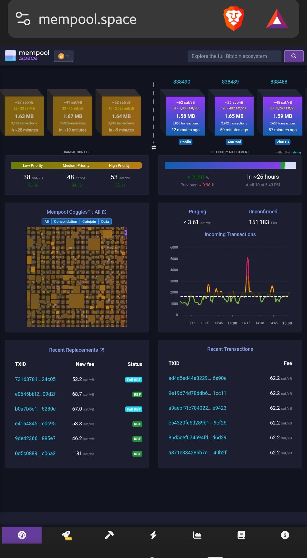
Task: Focus the Explore the full Bitcoin ecosystem field
Action: pyautogui.click(x=234, y=56)
